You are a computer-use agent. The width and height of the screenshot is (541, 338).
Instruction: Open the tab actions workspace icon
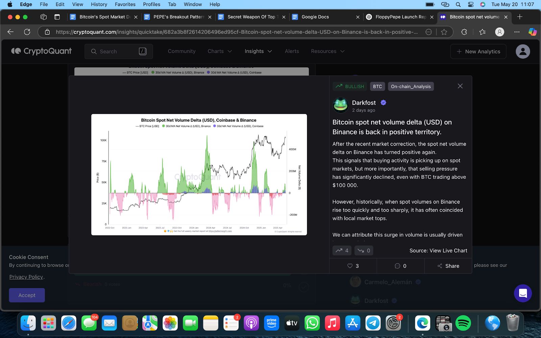pos(43,17)
